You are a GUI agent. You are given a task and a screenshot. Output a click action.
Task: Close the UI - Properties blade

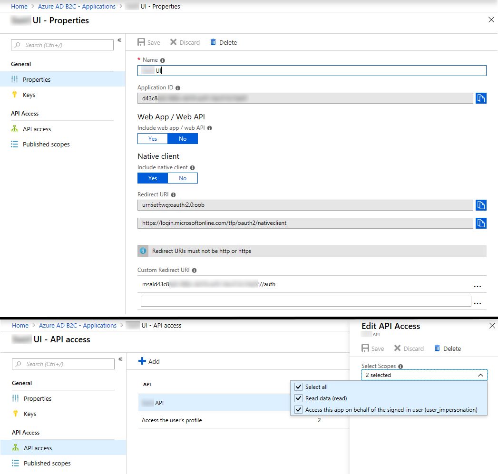491,19
